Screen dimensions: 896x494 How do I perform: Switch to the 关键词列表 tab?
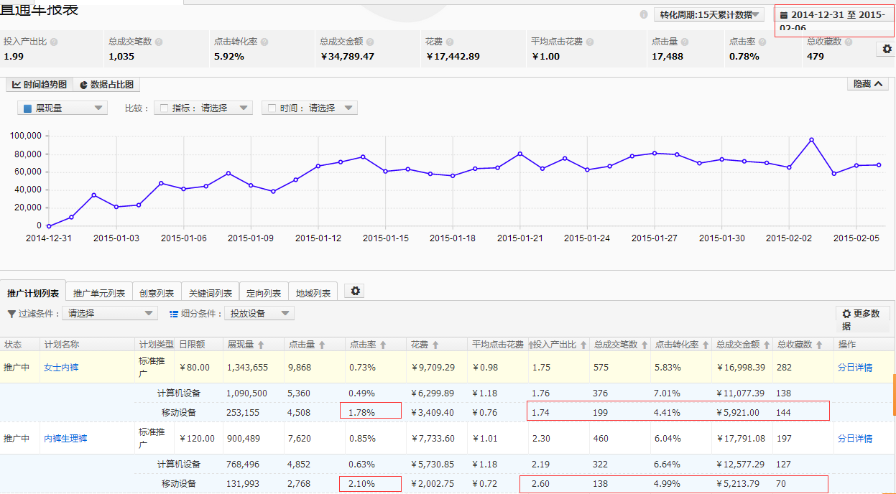pyautogui.click(x=210, y=293)
